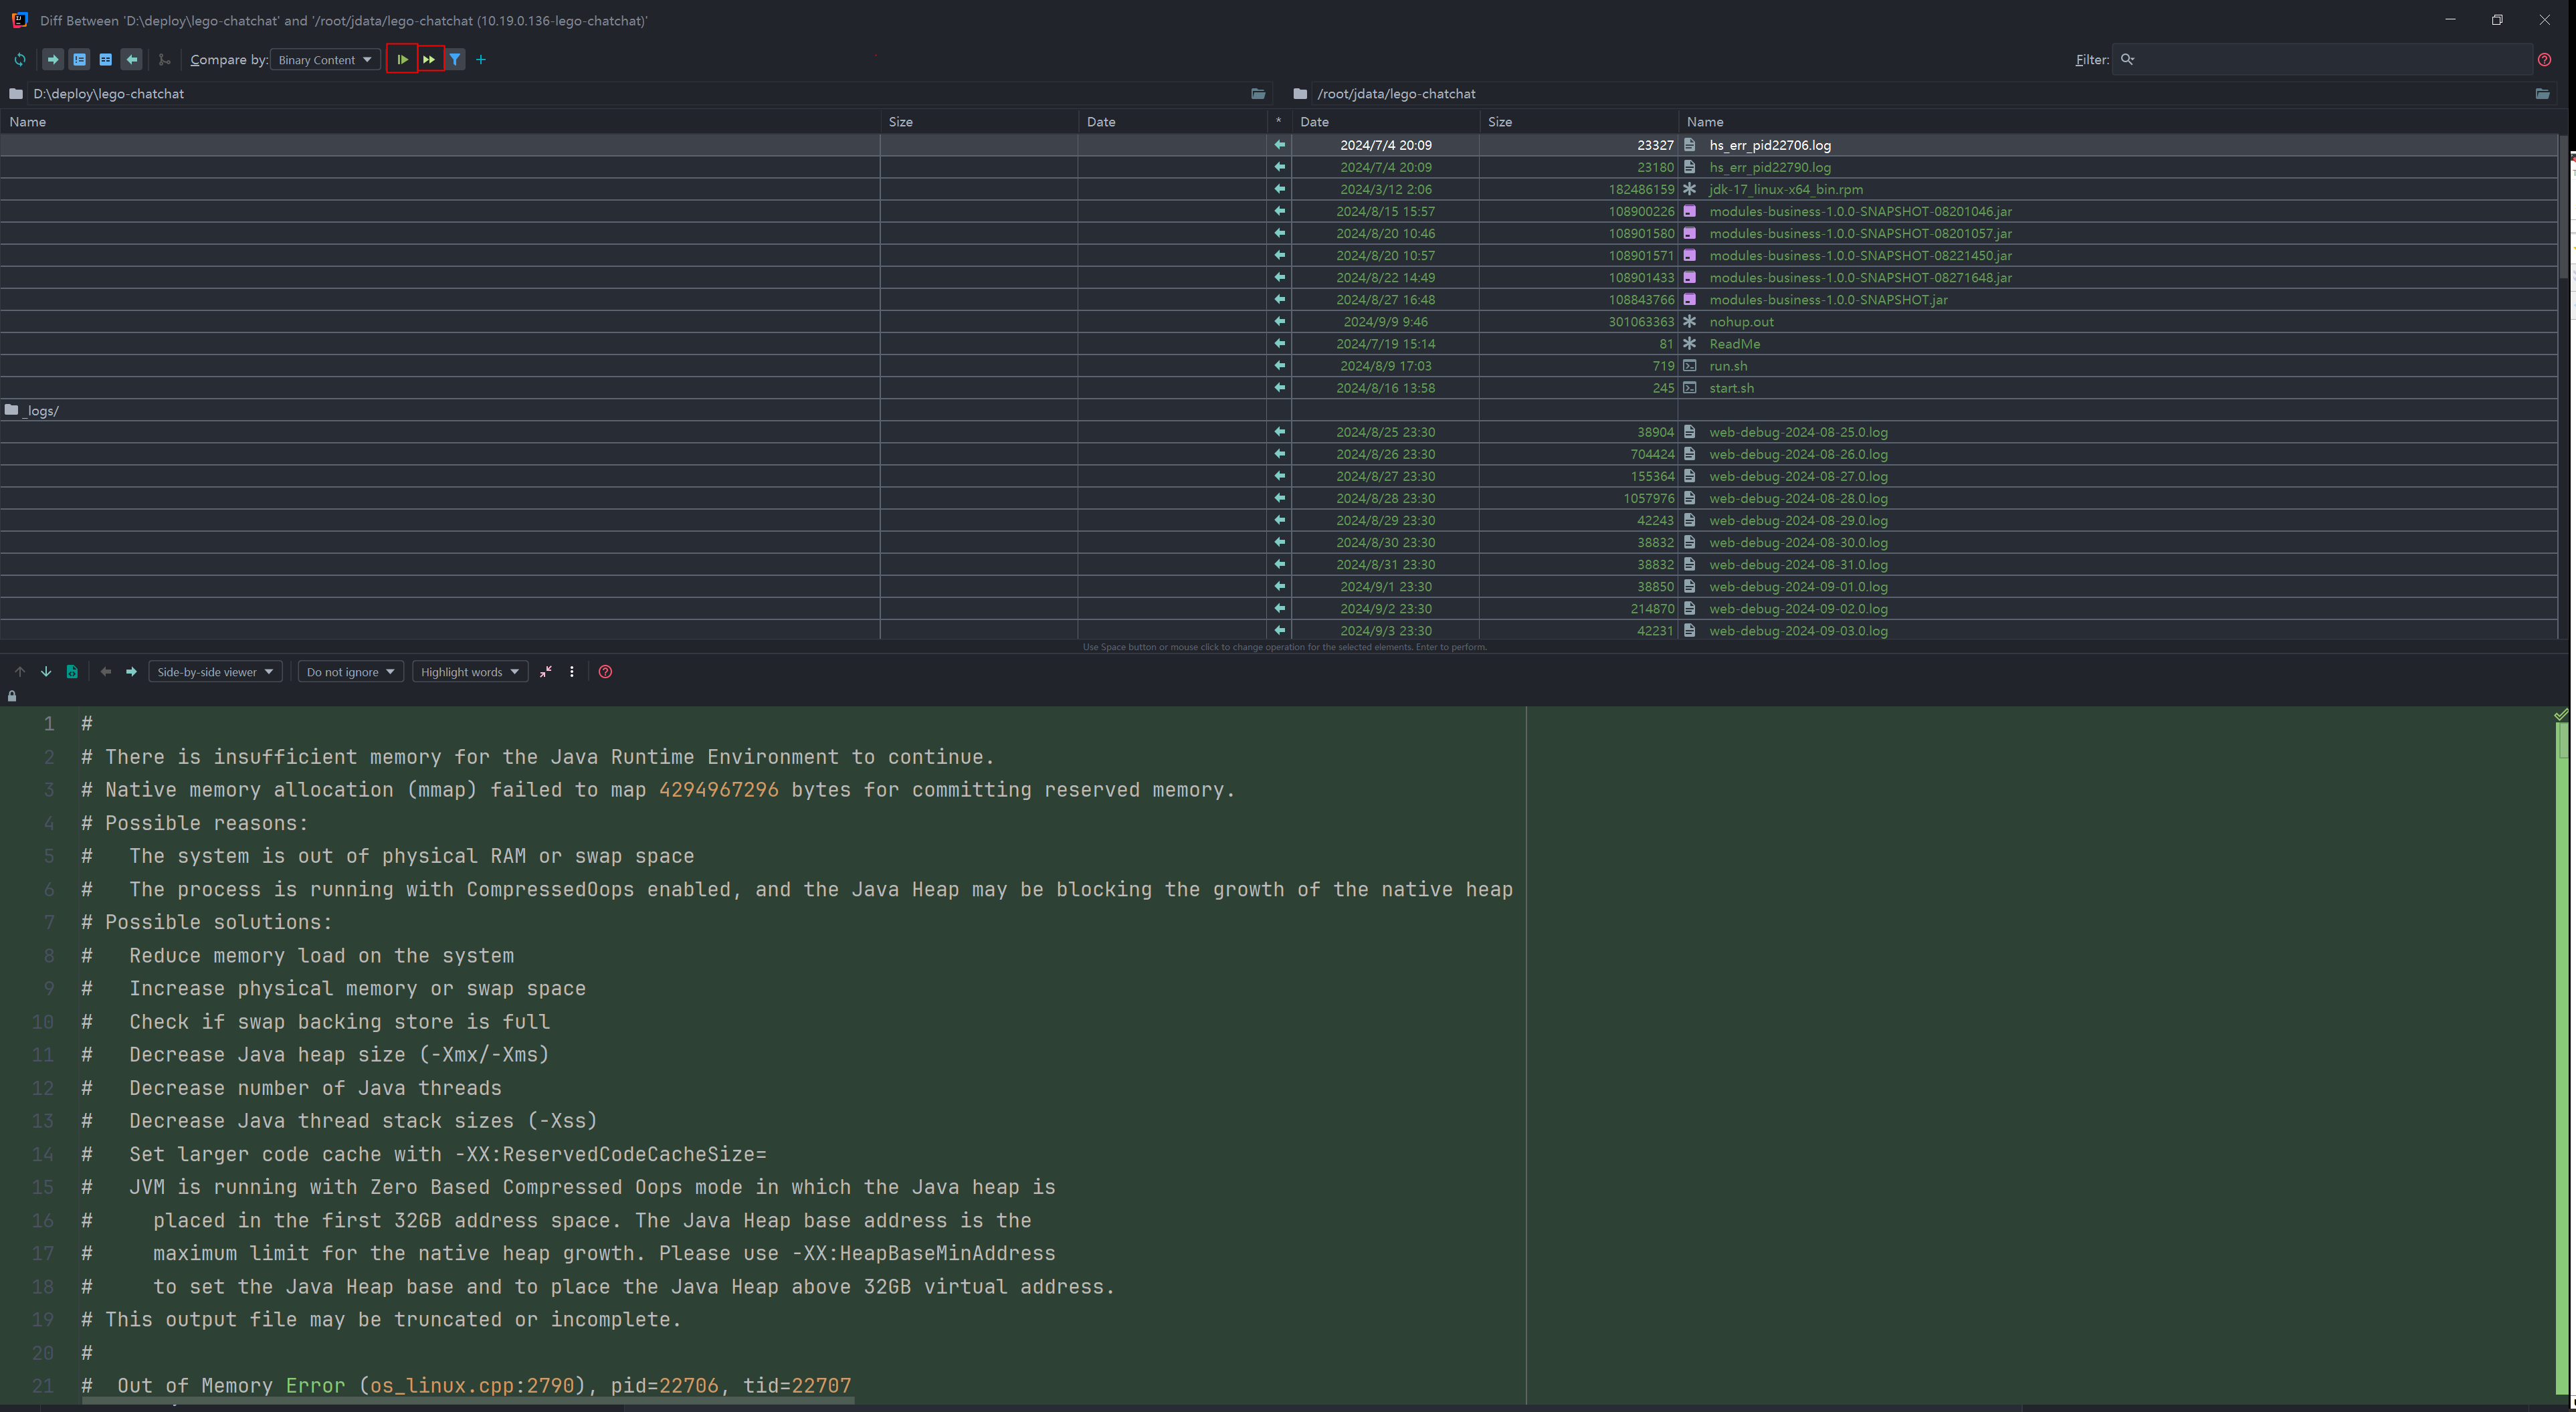Go to next difference down arrow

point(46,672)
